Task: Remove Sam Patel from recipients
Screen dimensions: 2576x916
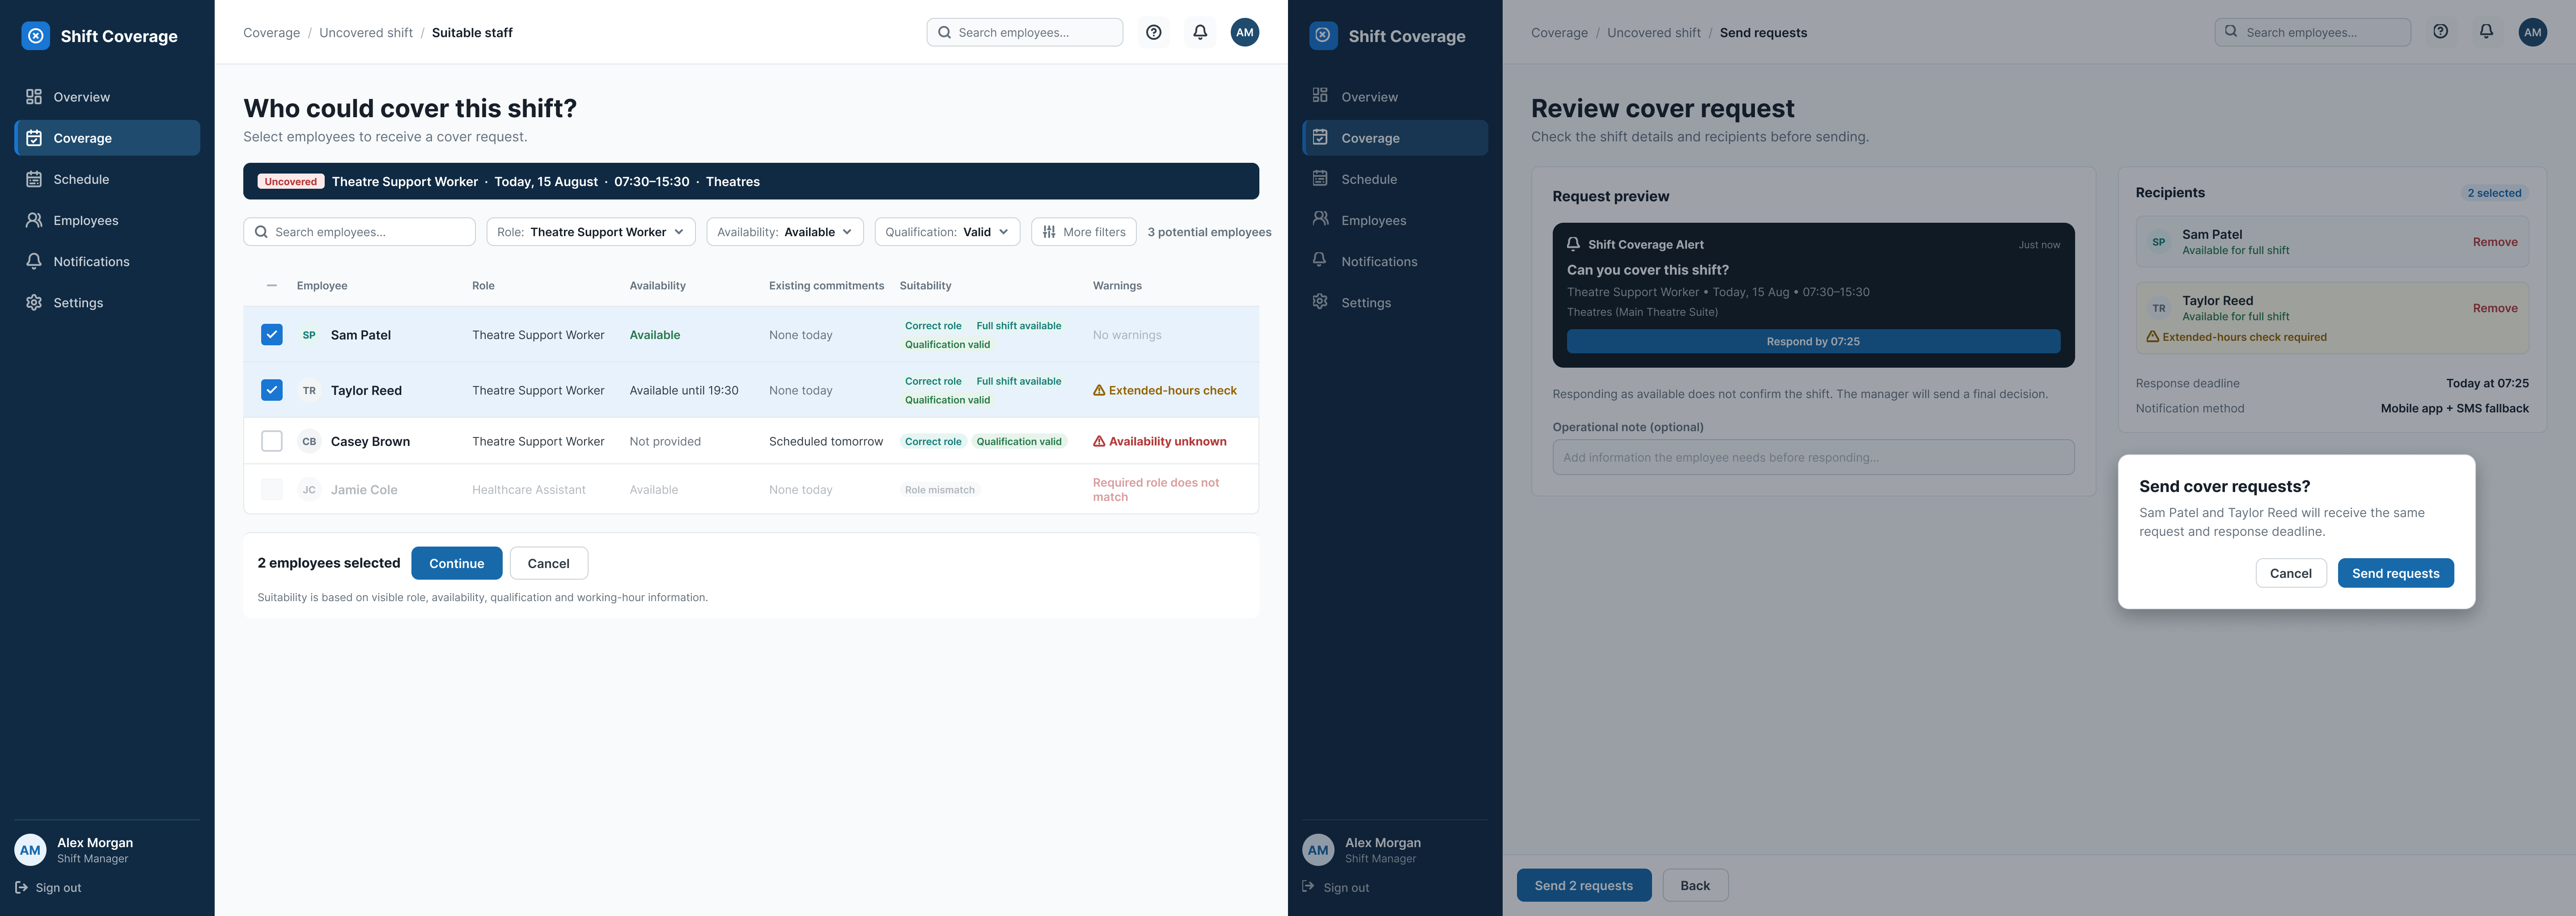Action: [2495, 242]
